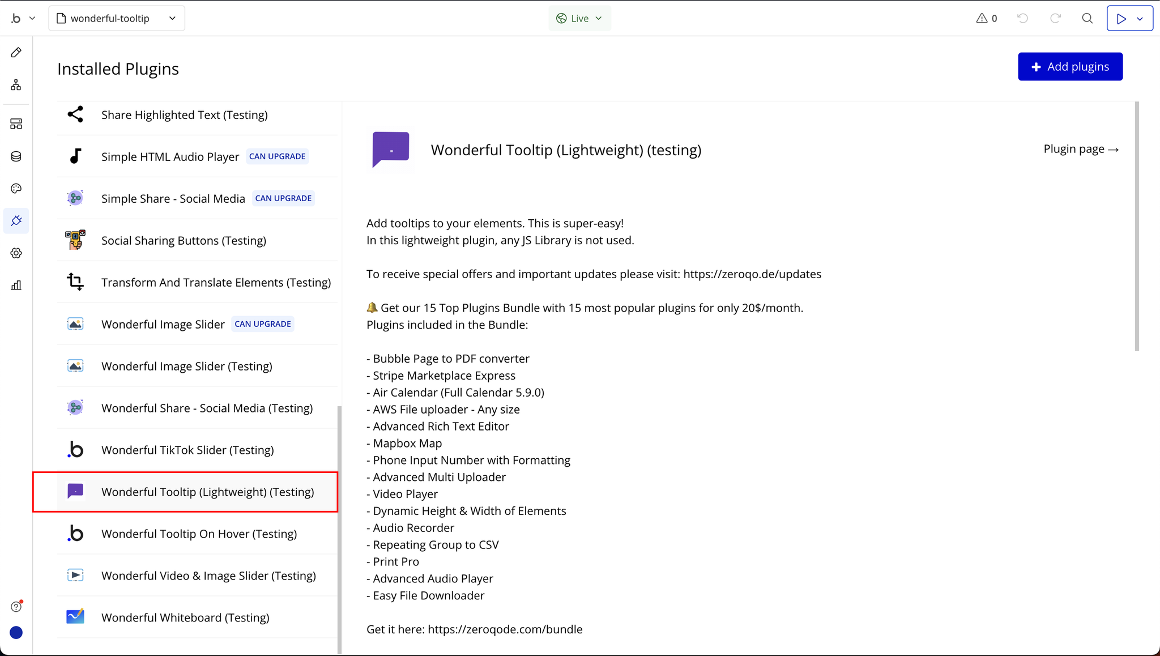Select Wonderful Whiteboard (Testing) plugin
Image resolution: width=1160 pixels, height=656 pixels.
[x=197, y=617]
